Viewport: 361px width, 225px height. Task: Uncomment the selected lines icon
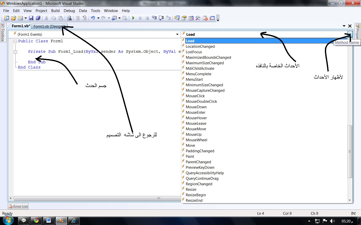(85, 18)
